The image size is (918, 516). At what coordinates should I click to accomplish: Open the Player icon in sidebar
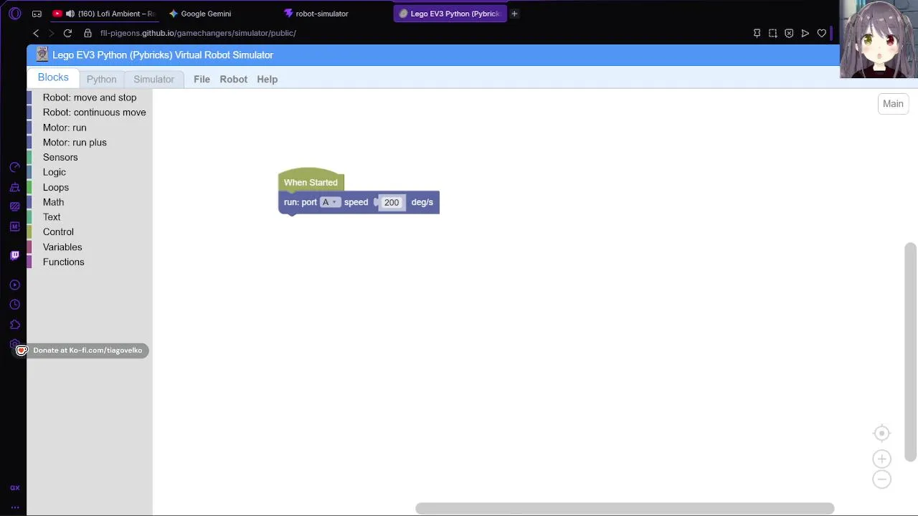pos(14,285)
